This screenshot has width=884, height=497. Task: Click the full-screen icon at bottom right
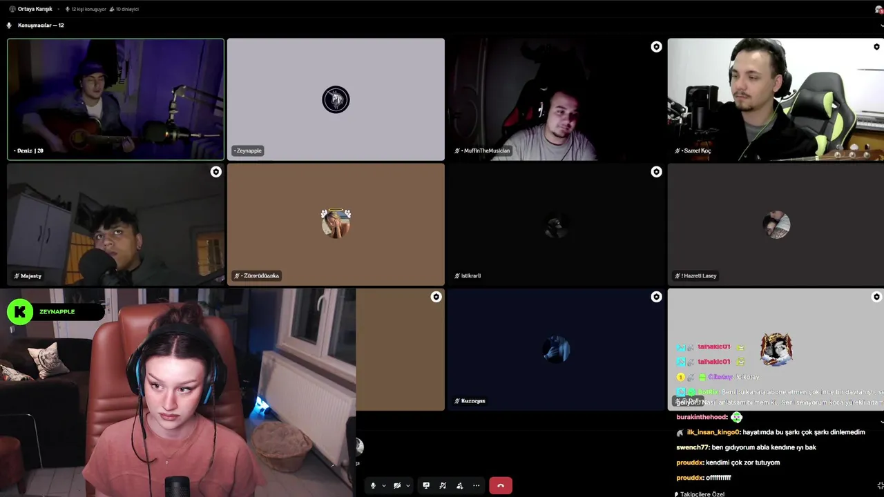(x=880, y=486)
